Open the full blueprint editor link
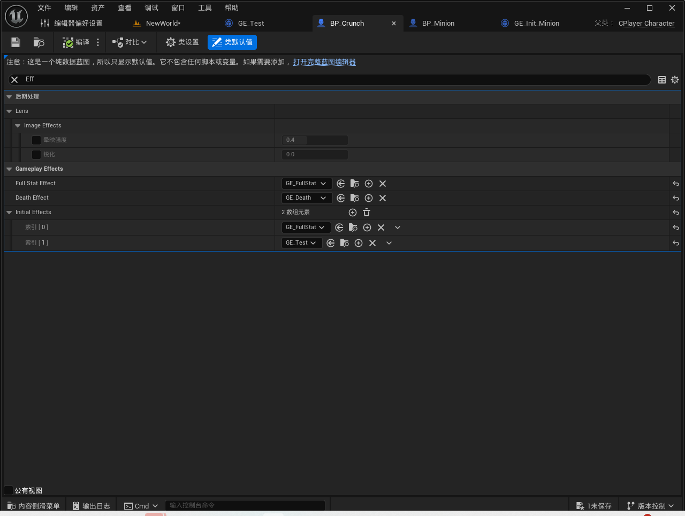 point(324,62)
